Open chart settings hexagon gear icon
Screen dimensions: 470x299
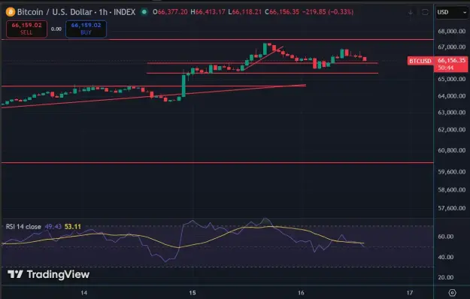click(x=452, y=292)
